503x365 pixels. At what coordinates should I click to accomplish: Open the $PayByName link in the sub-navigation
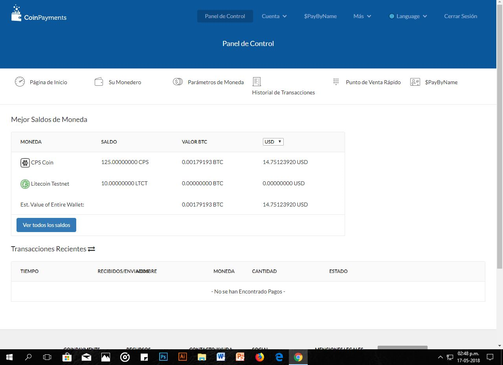pos(441,82)
